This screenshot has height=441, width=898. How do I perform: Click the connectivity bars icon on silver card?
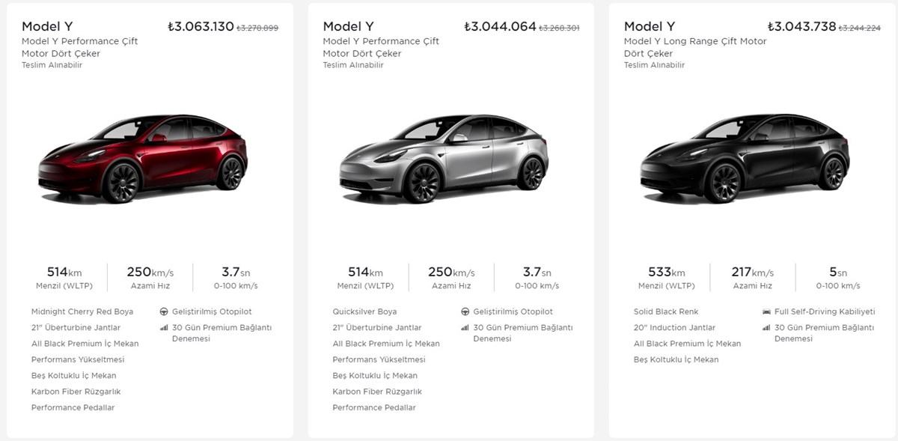point(465,328)
